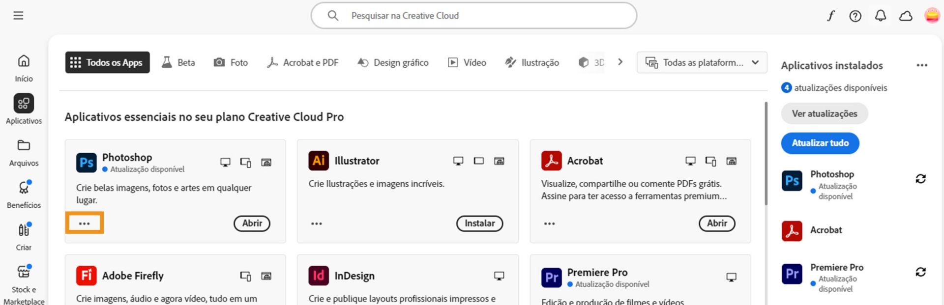Viewport: 944px width, 305px height.
Task: Check the cloud sync status icon
Action: (906, 16)
